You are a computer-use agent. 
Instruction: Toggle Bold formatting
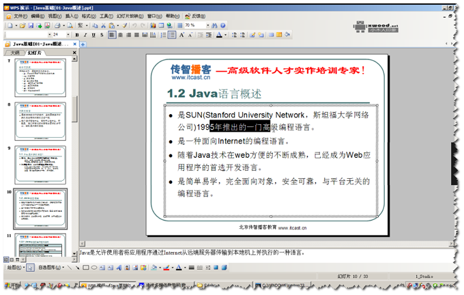click(x=77, y=35)
